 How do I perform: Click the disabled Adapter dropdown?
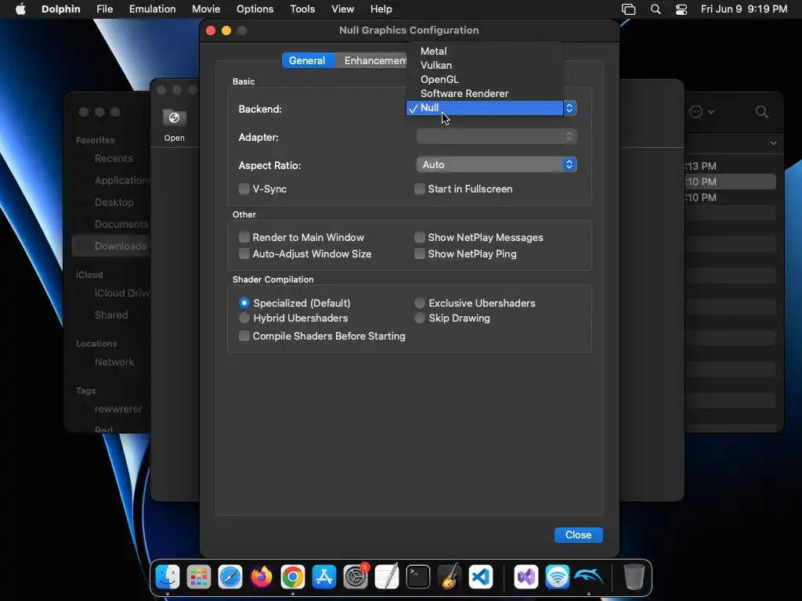[497, 136]
